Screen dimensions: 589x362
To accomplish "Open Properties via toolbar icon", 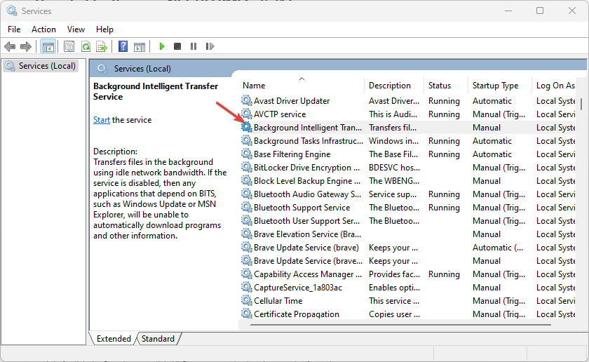I will click(x=69, y=46).
